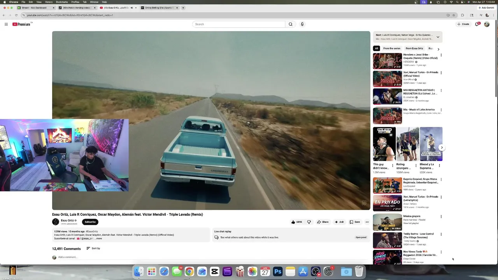Expand description with ...more
498x280 pixels.
(98, 238)
